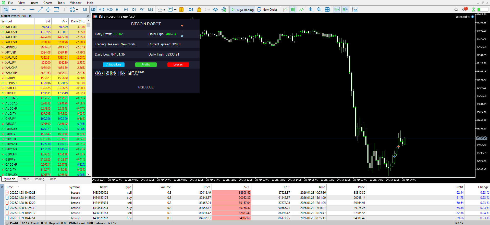This screenshot has height=225, width=490.
Task: Toggle the chart shift option
Action: [x=345, y=10]
